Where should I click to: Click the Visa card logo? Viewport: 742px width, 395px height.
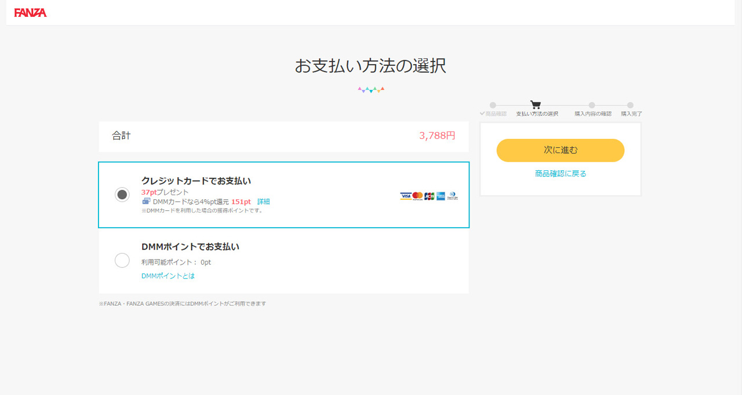pos(405,196)
